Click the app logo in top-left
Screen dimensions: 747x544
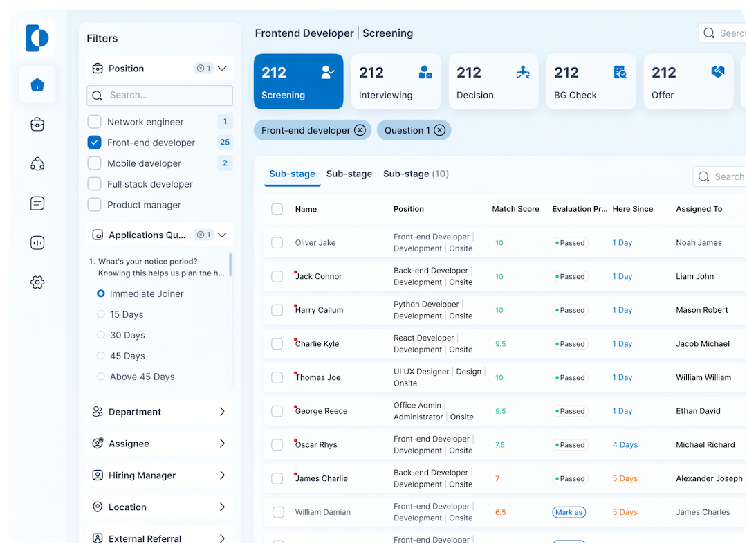pos(37,37)
